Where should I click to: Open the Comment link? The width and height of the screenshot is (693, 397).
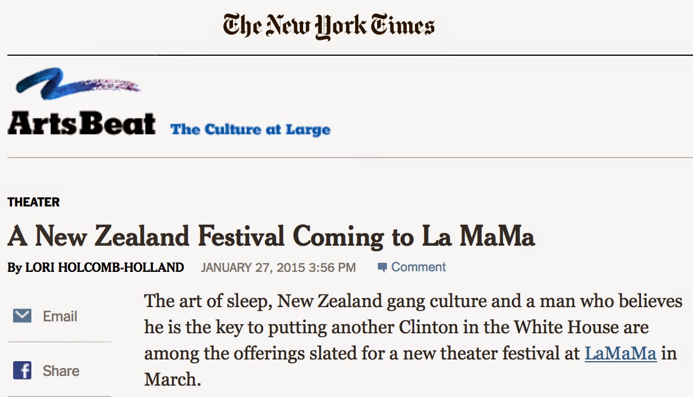click(418, 267)
